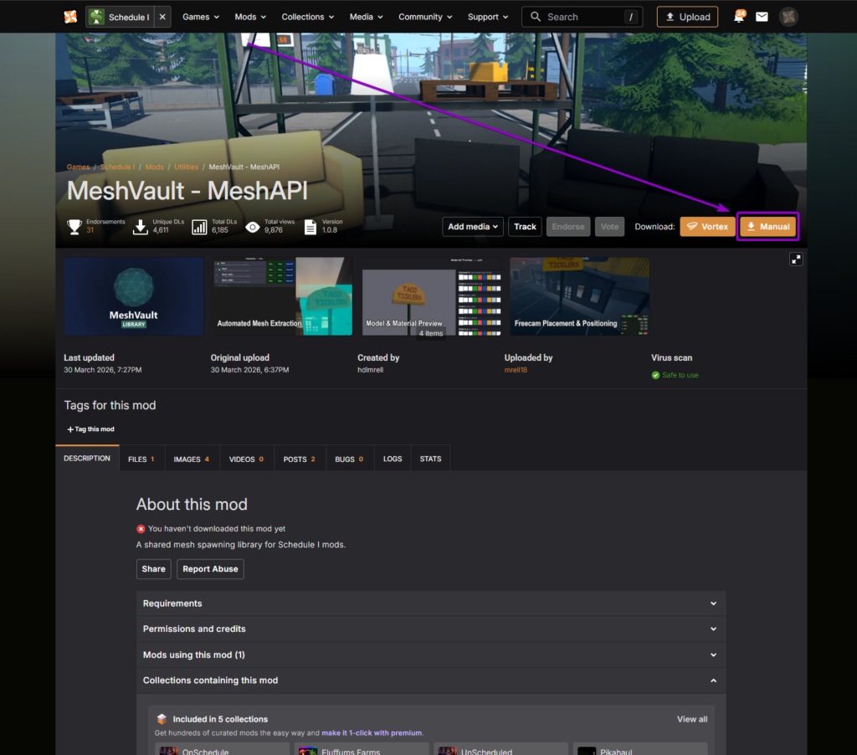The height and width of the screenshot is (755, 857).
Task: Click the Report Abuse button
Action: click(x=210, y=568)
